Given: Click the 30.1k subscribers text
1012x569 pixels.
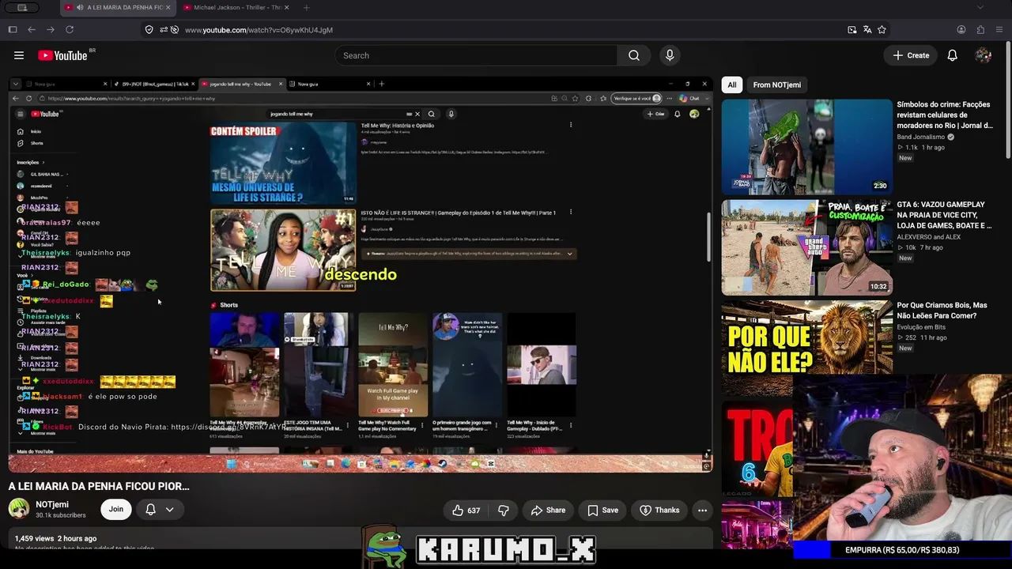Looking at the screenshot, I should [x=61, y=515].
